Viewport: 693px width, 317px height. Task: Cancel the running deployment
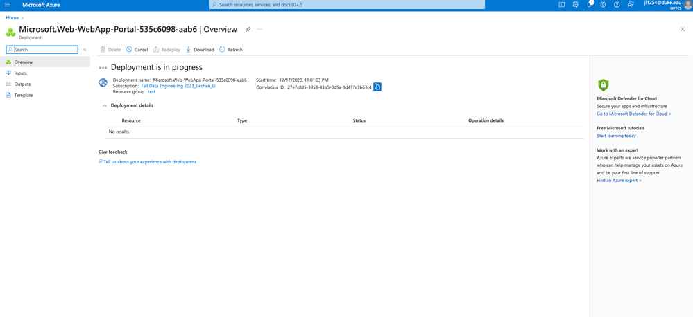pyautogui.click(x=137, y=50)
